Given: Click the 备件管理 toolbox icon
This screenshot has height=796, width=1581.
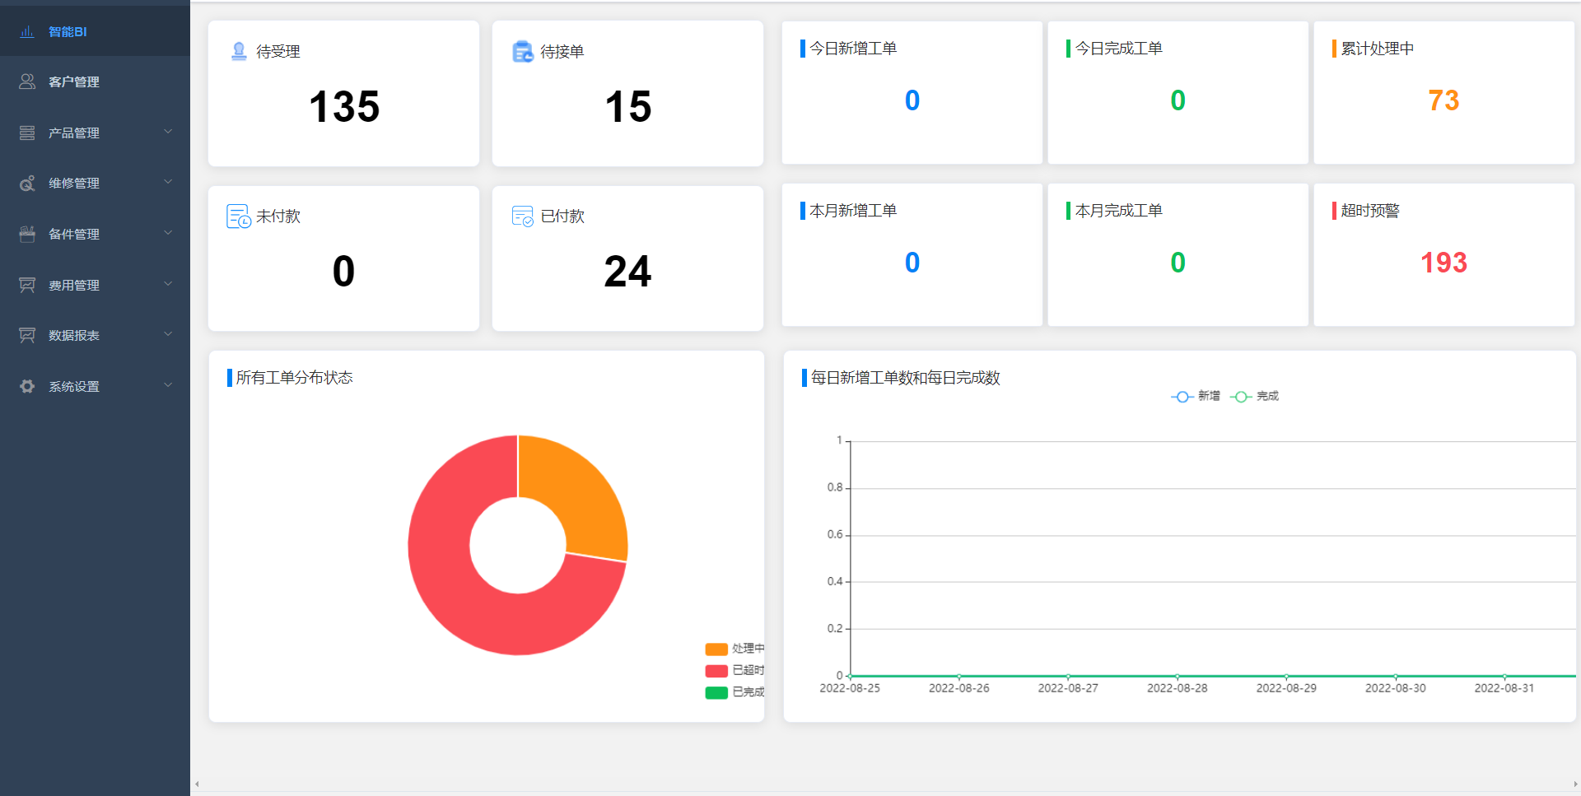Looking at the screenshot, I should point(27,235).
